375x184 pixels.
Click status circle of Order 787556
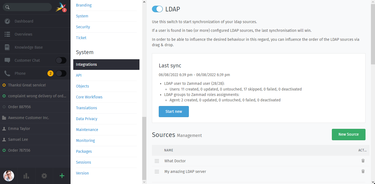[x=4, y=150]
